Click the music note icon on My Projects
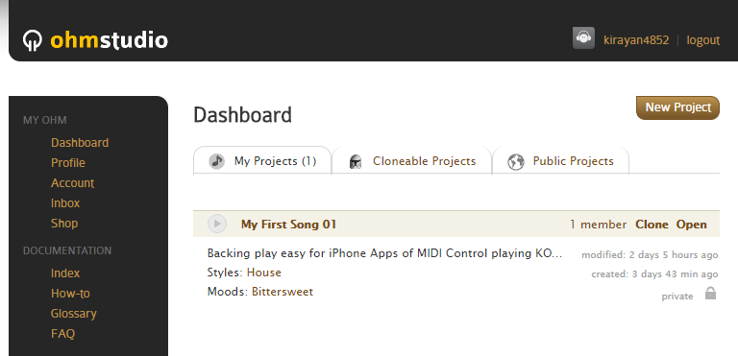This screenshot has height=356, width=738. tap(216, 161)
